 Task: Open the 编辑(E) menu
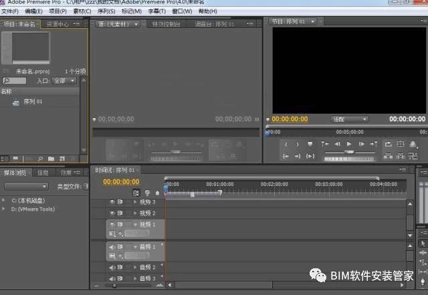pyautogui.click(x=34, y=11)
